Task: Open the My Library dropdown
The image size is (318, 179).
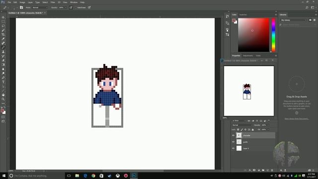Action: tap(294, 20)
